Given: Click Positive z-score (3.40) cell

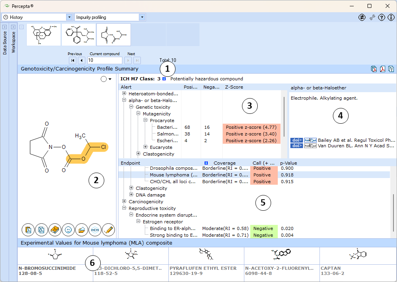Looking at the screenshot, I should tap(251, 134).
